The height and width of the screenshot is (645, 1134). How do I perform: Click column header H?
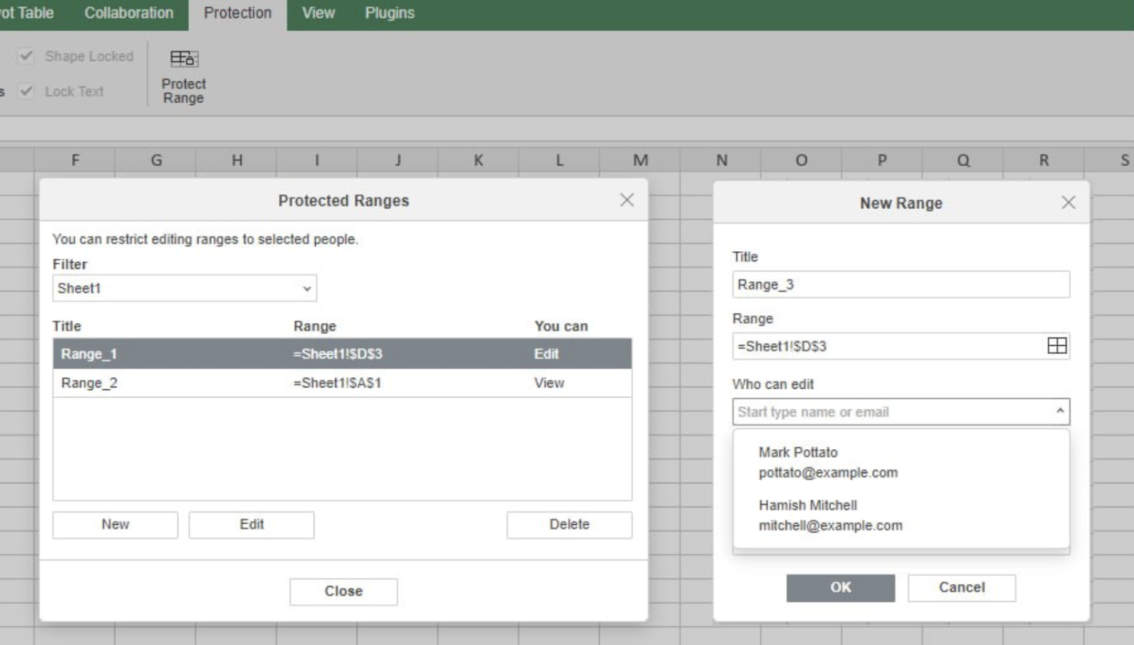point(237,160)
